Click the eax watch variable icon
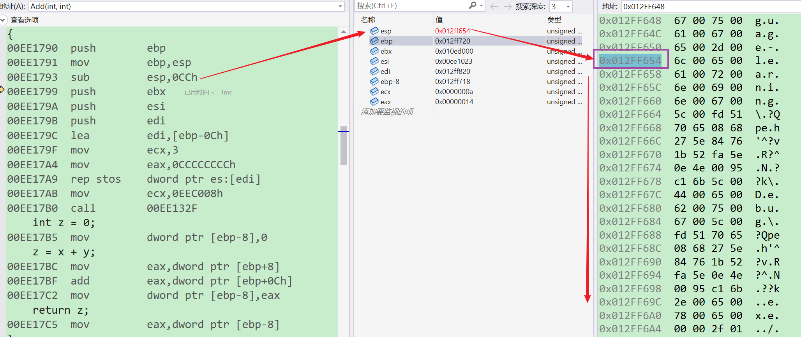The image size is (801, 337). pyautogui.click(x=374, y=101)
